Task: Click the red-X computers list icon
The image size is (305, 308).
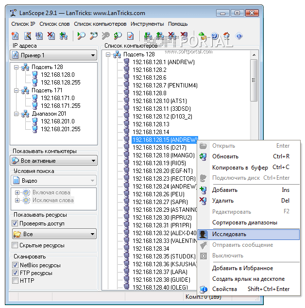Action: coord(172,36)
